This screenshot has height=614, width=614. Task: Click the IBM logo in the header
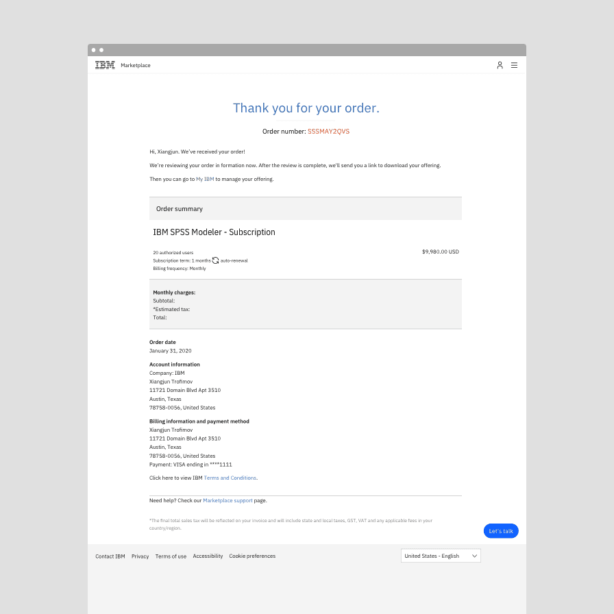point(105,65)
